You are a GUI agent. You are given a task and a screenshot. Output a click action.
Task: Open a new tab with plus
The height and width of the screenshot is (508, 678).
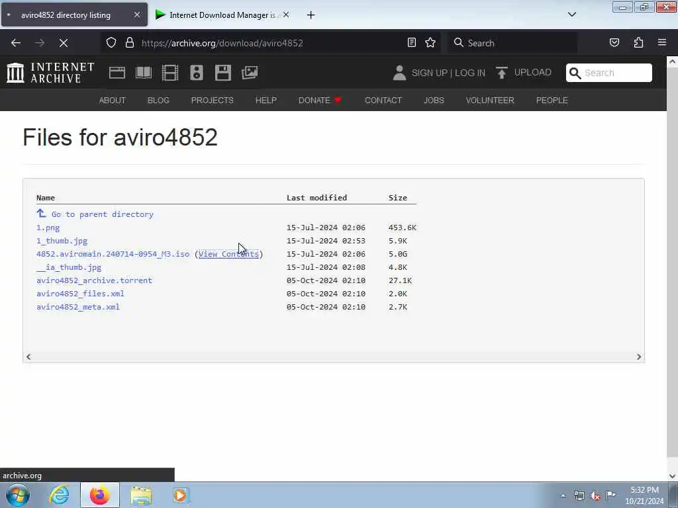click(x=311, y=15)
